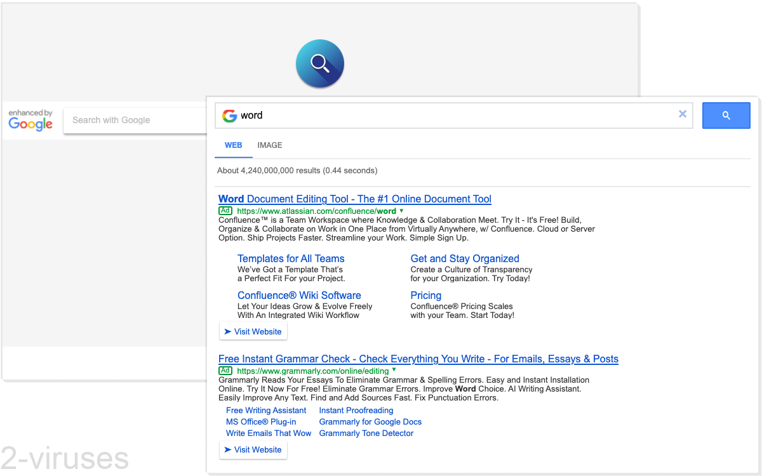
Task: Open the dropdown arrow next to grammarly.com URL
Action: pyautogui.click(x=393, y=371)
